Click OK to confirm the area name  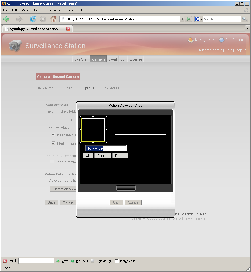click(x=88, y=155)
